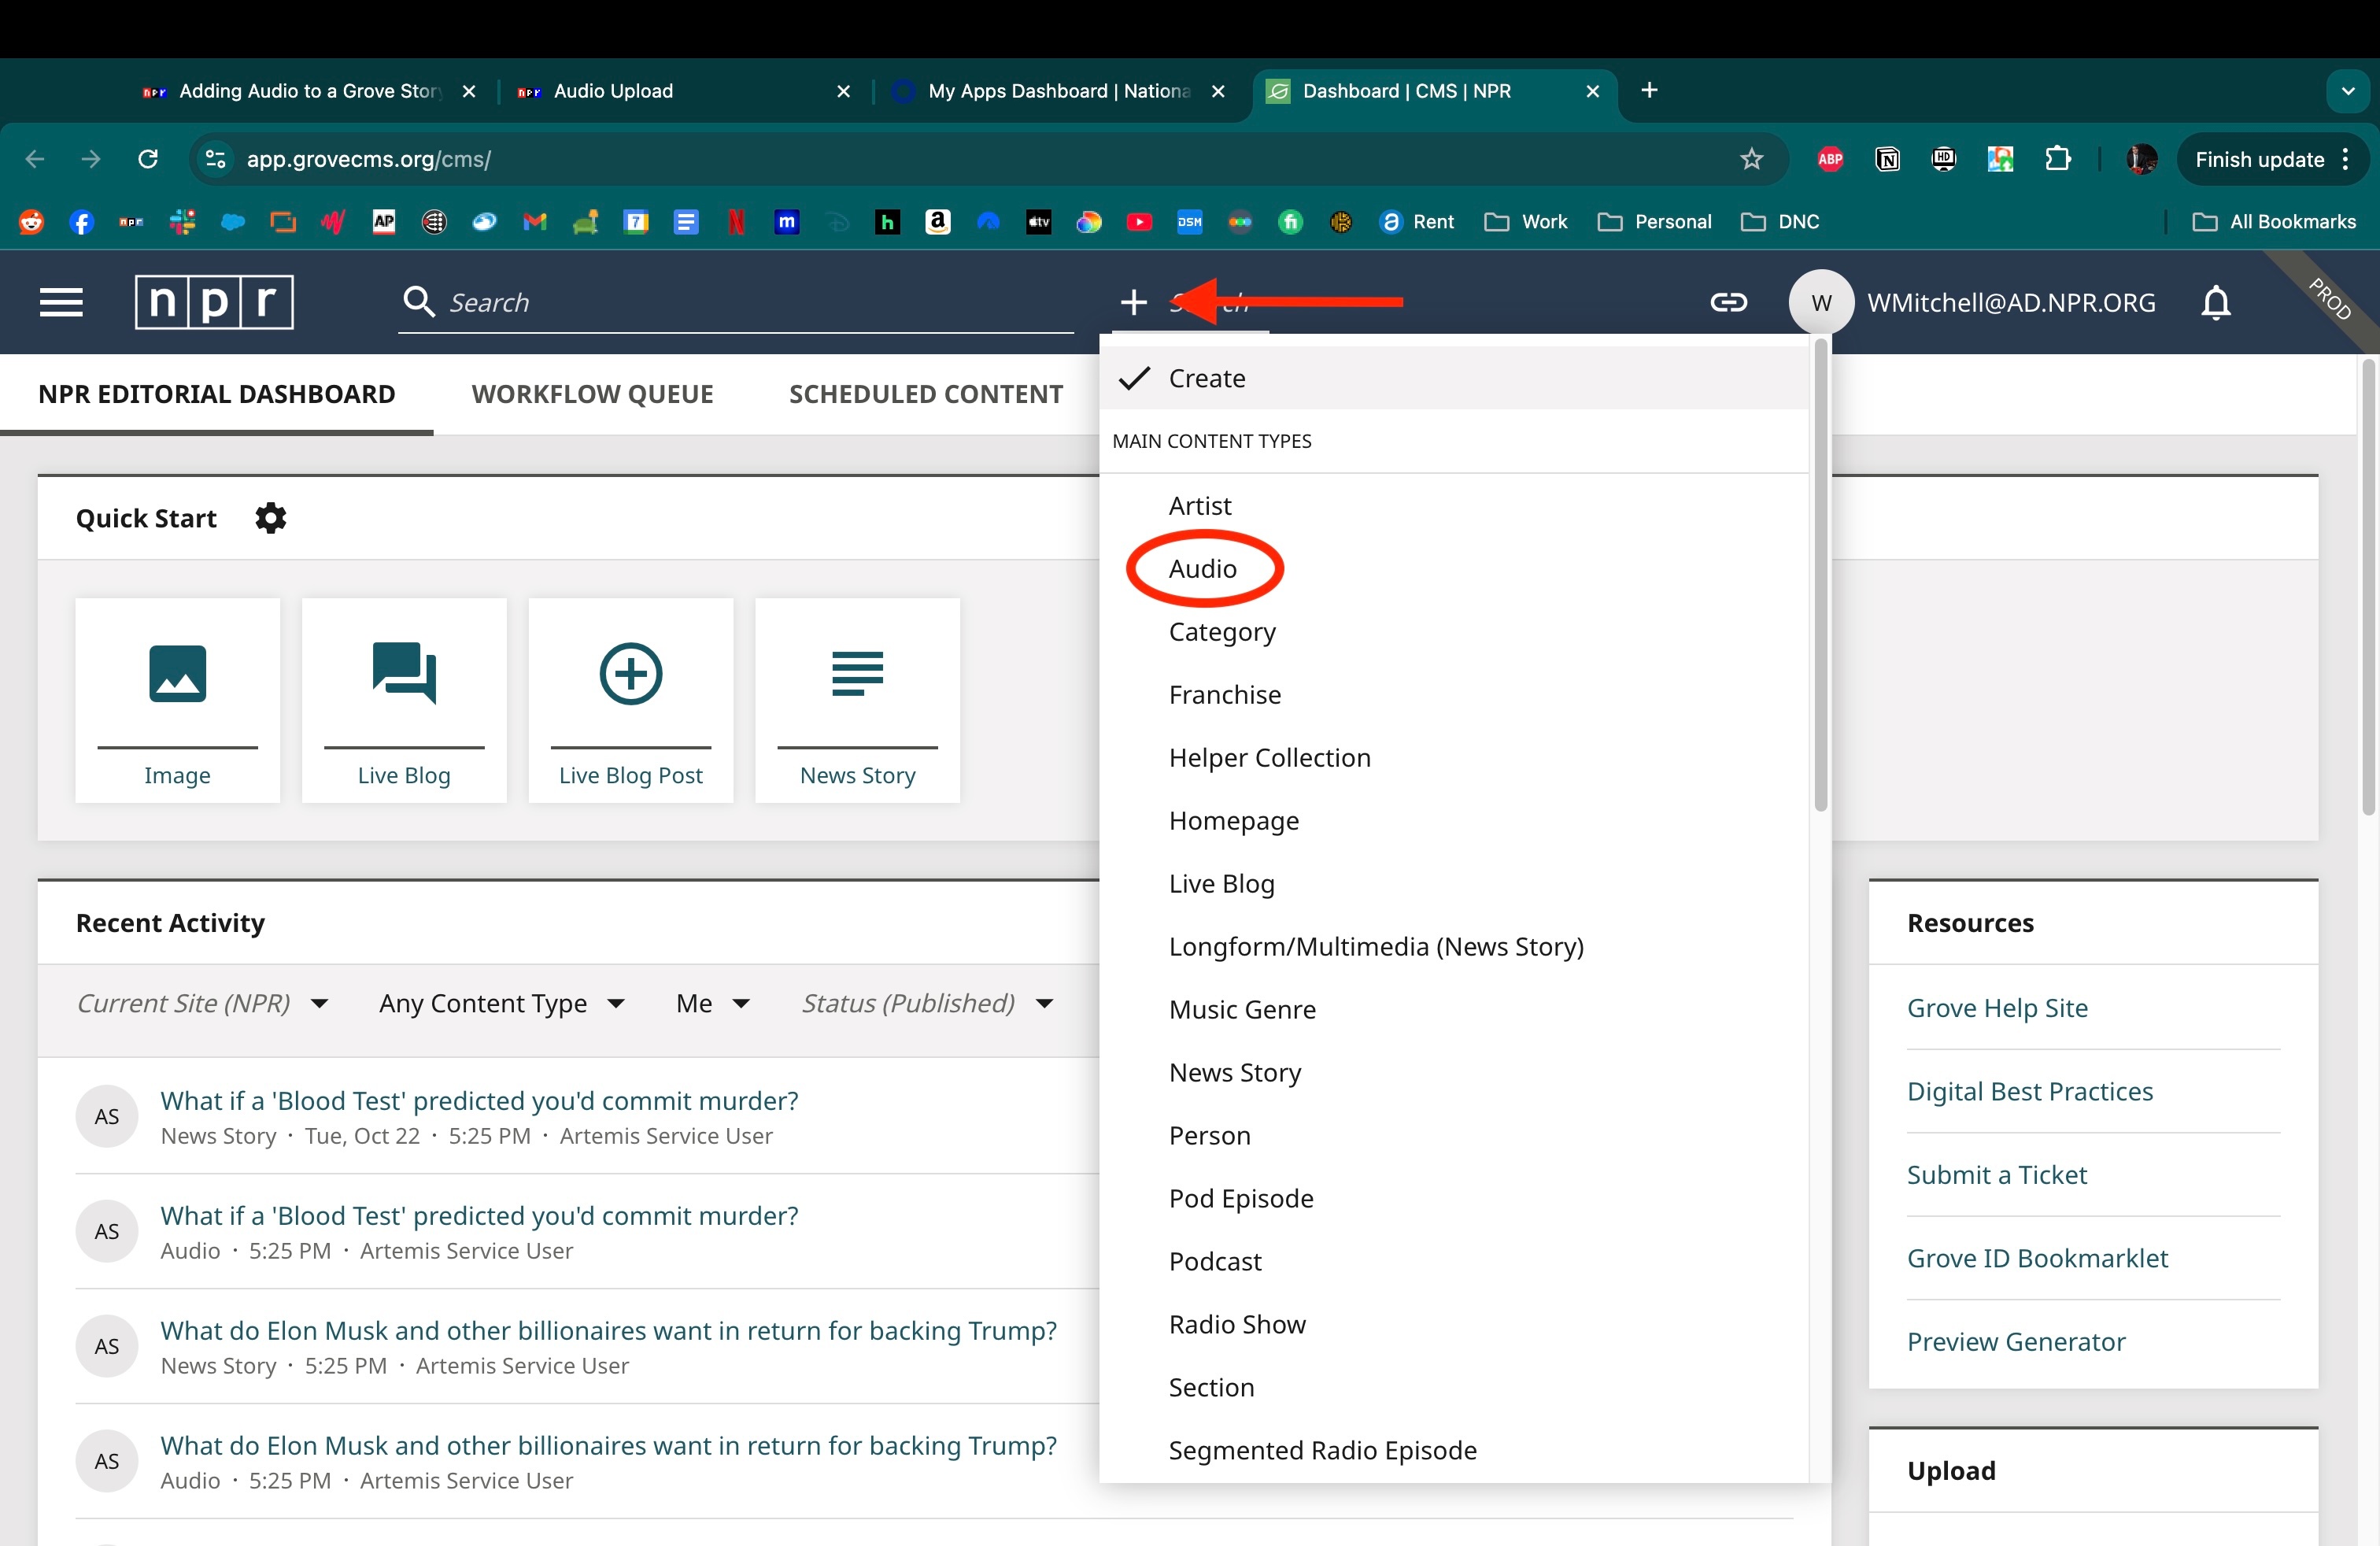Screen dimensions: 2380x1546
Task: Open the Facebook bookmark
Action: pos(82,222)
